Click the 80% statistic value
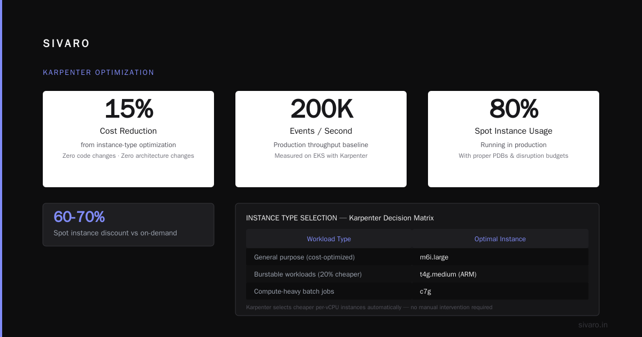Viewport: 642px width, 337px height. tap(514, 109)
